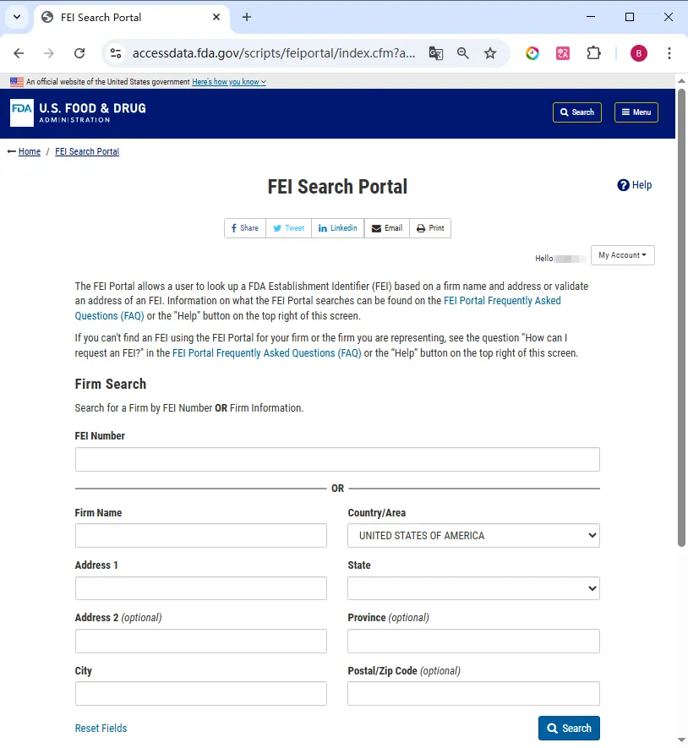Open the Help link with question mark icon

tap(635, 185)
